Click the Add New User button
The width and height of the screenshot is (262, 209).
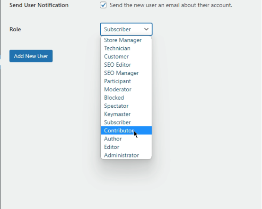coord(31,56)
